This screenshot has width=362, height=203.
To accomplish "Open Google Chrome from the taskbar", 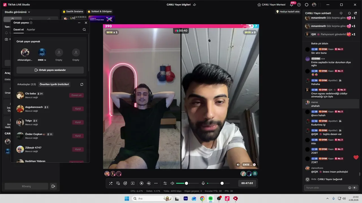I will tap(202, 198).
